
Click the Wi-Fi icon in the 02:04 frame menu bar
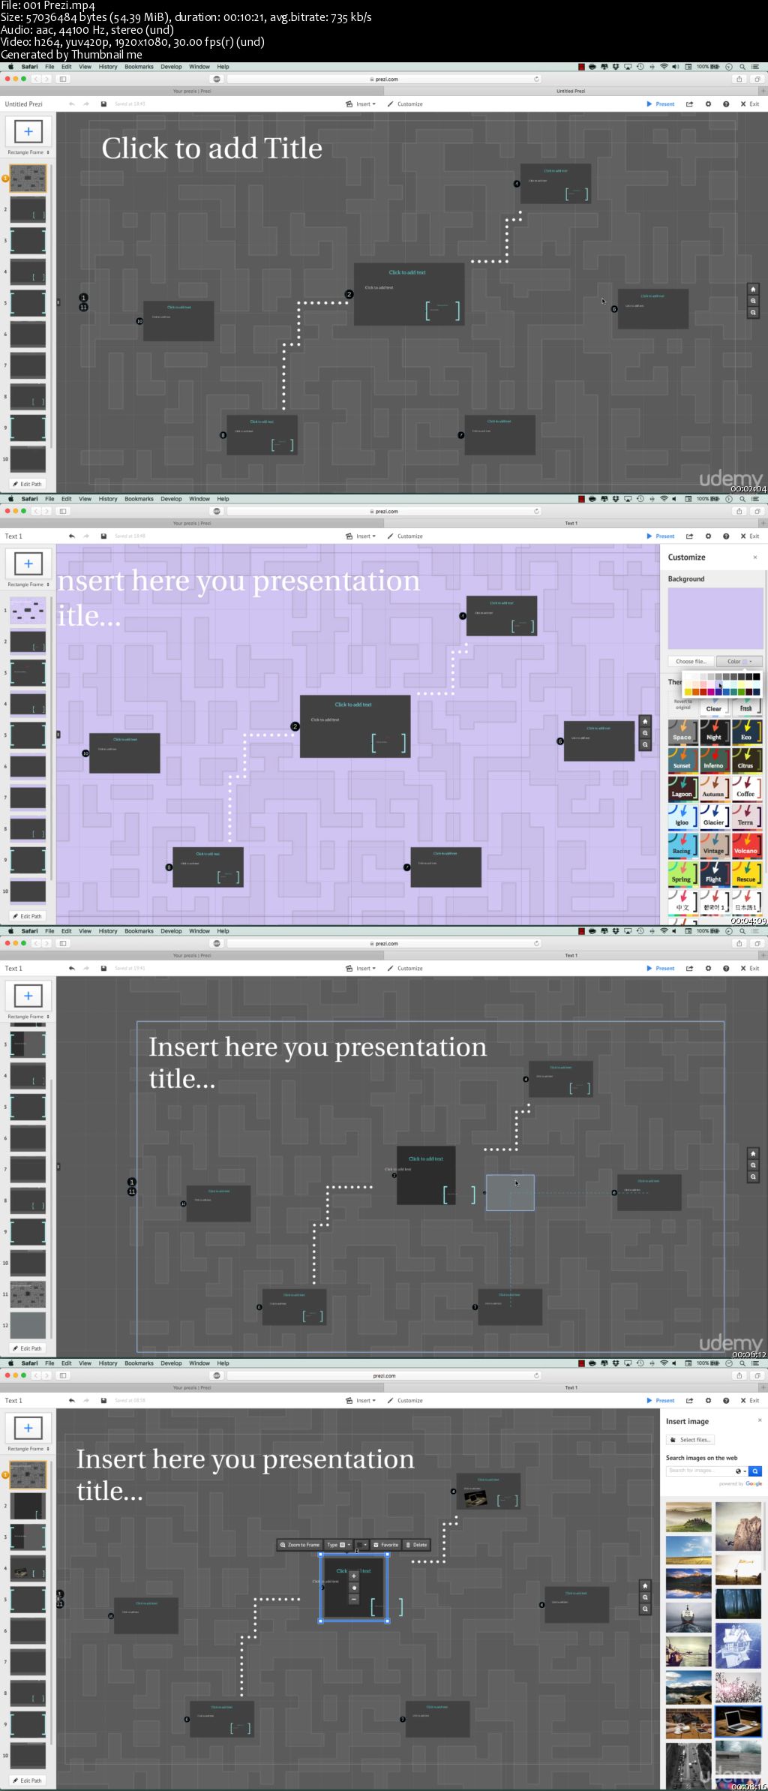[664, 67]
